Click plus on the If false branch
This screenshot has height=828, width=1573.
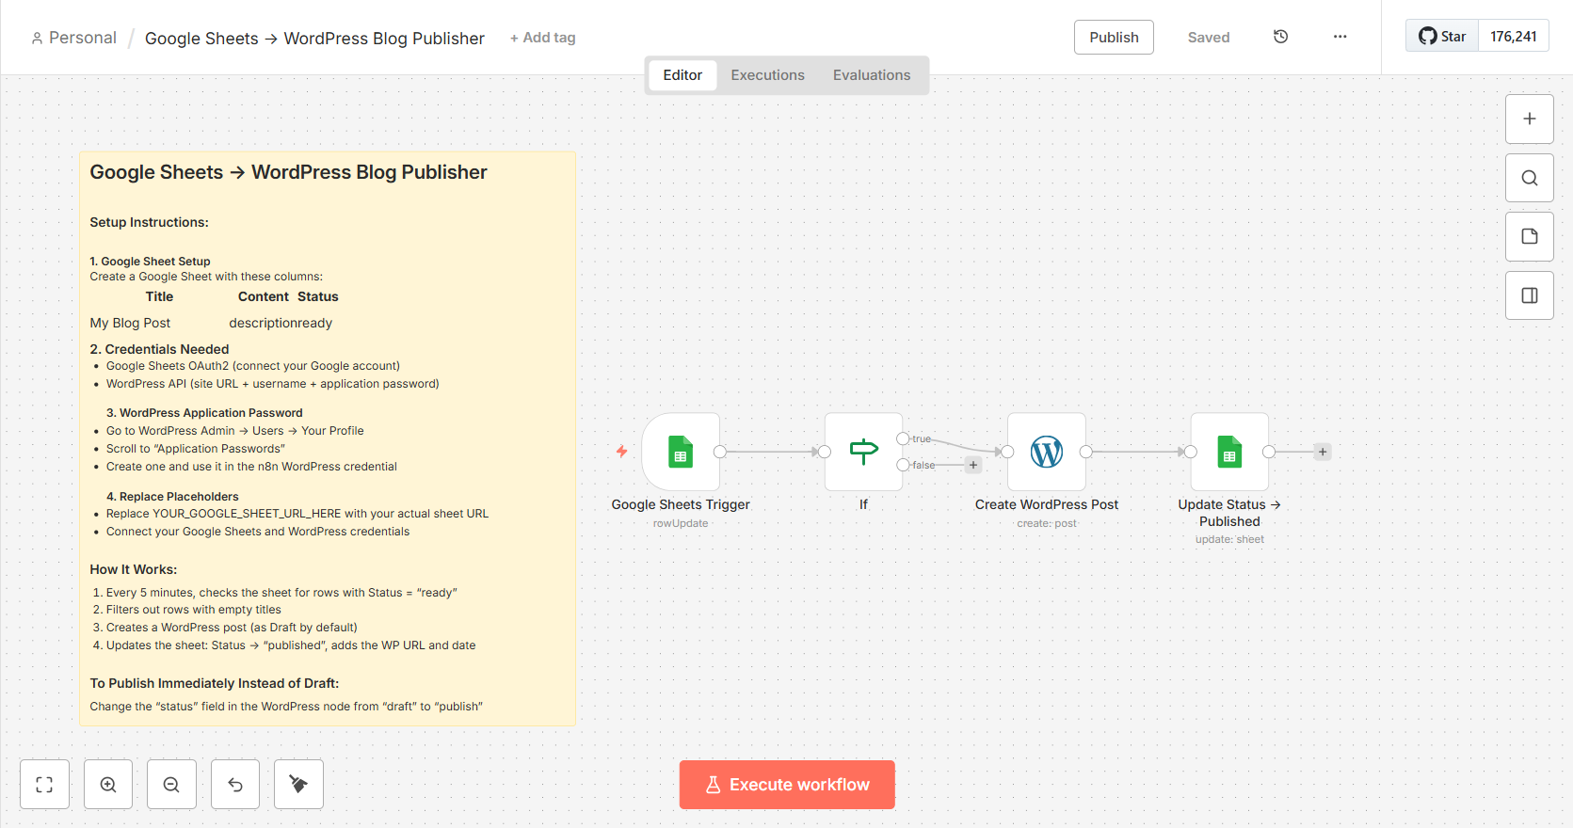[x=973, y=465]
